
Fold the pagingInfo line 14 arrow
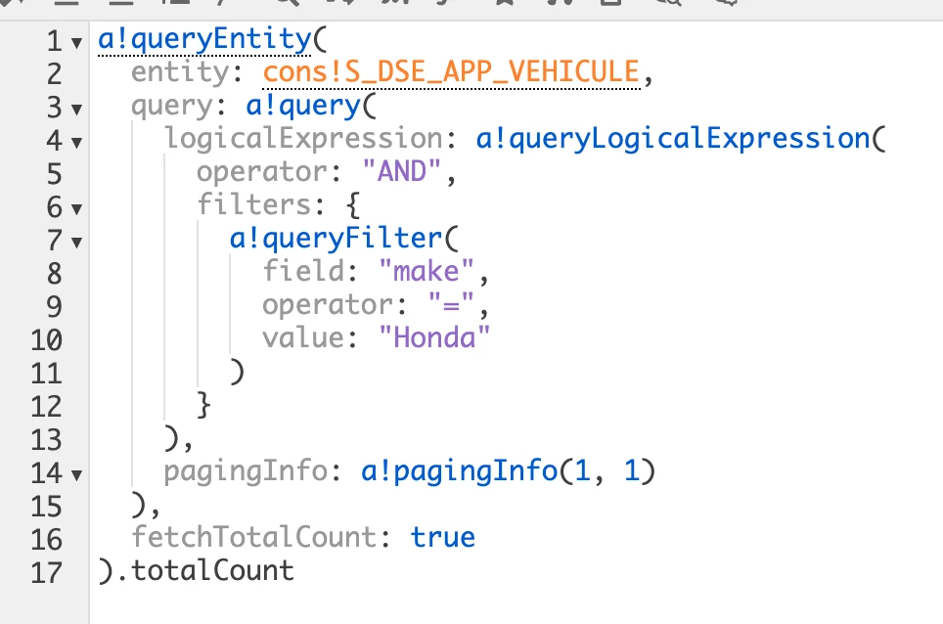[76, 475]
